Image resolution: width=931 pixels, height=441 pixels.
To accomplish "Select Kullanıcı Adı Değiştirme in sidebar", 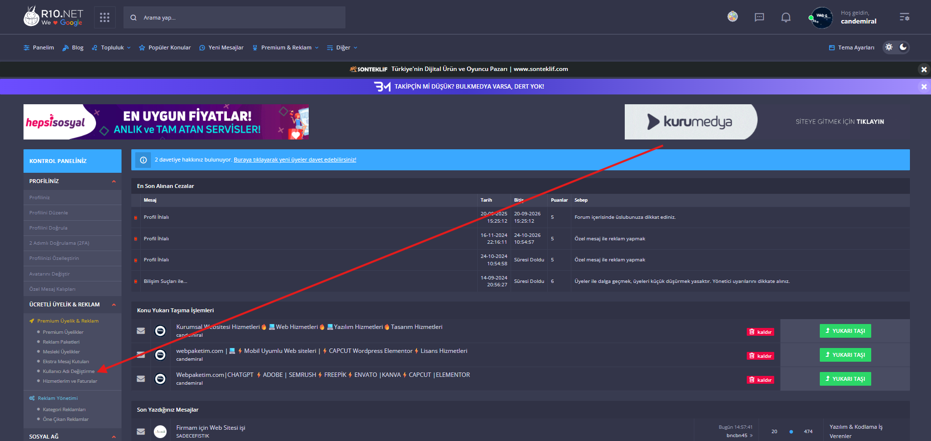I will [69, 371].
